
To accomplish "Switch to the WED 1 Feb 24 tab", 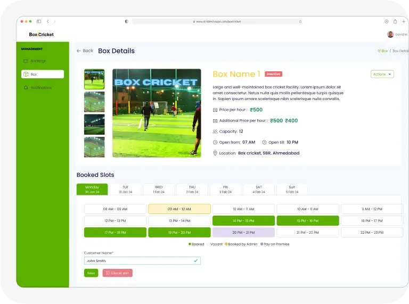I will tap(159, 190).
